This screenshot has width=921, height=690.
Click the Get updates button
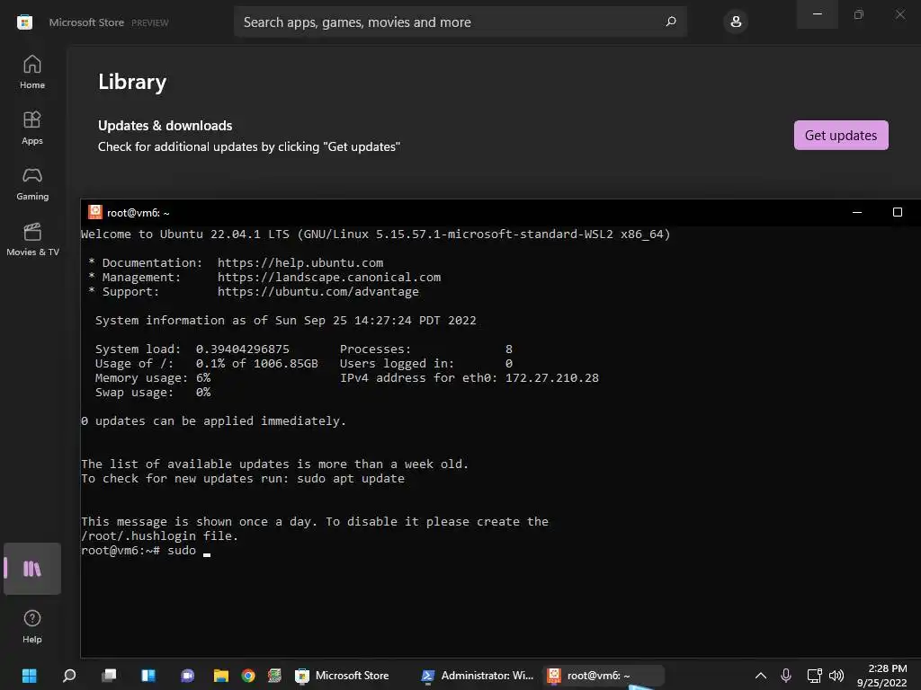click(x=841, y=135)
